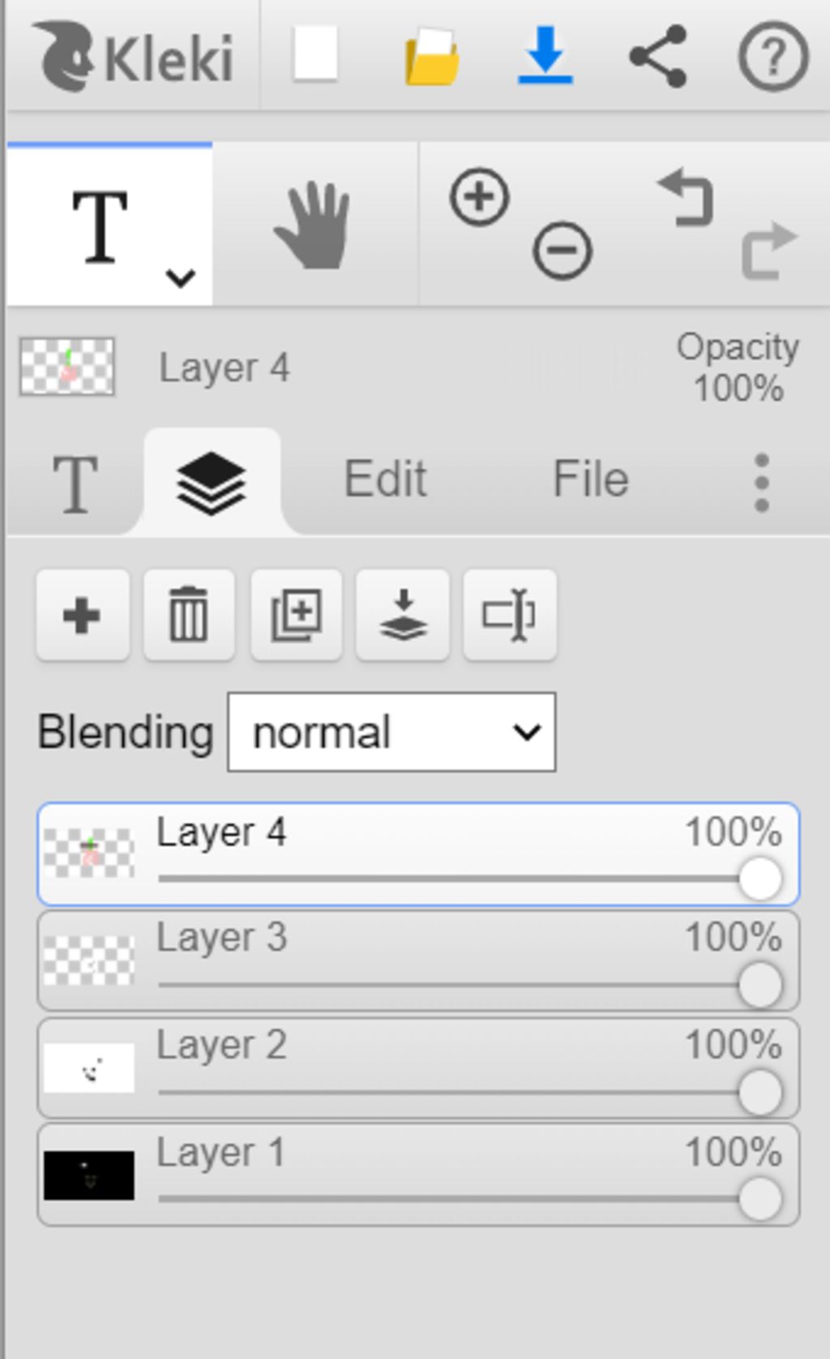This screenshot has height=1359, width=830.
Task: Select the Hand pan tool
Action: (x=314, y=225)
